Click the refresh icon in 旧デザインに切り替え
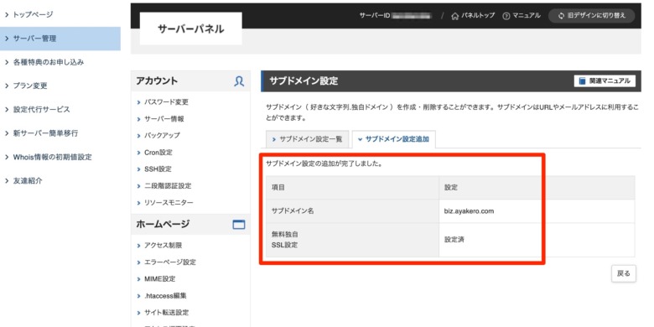The height and width of the screenshot is (327, 654). point(561,16)
